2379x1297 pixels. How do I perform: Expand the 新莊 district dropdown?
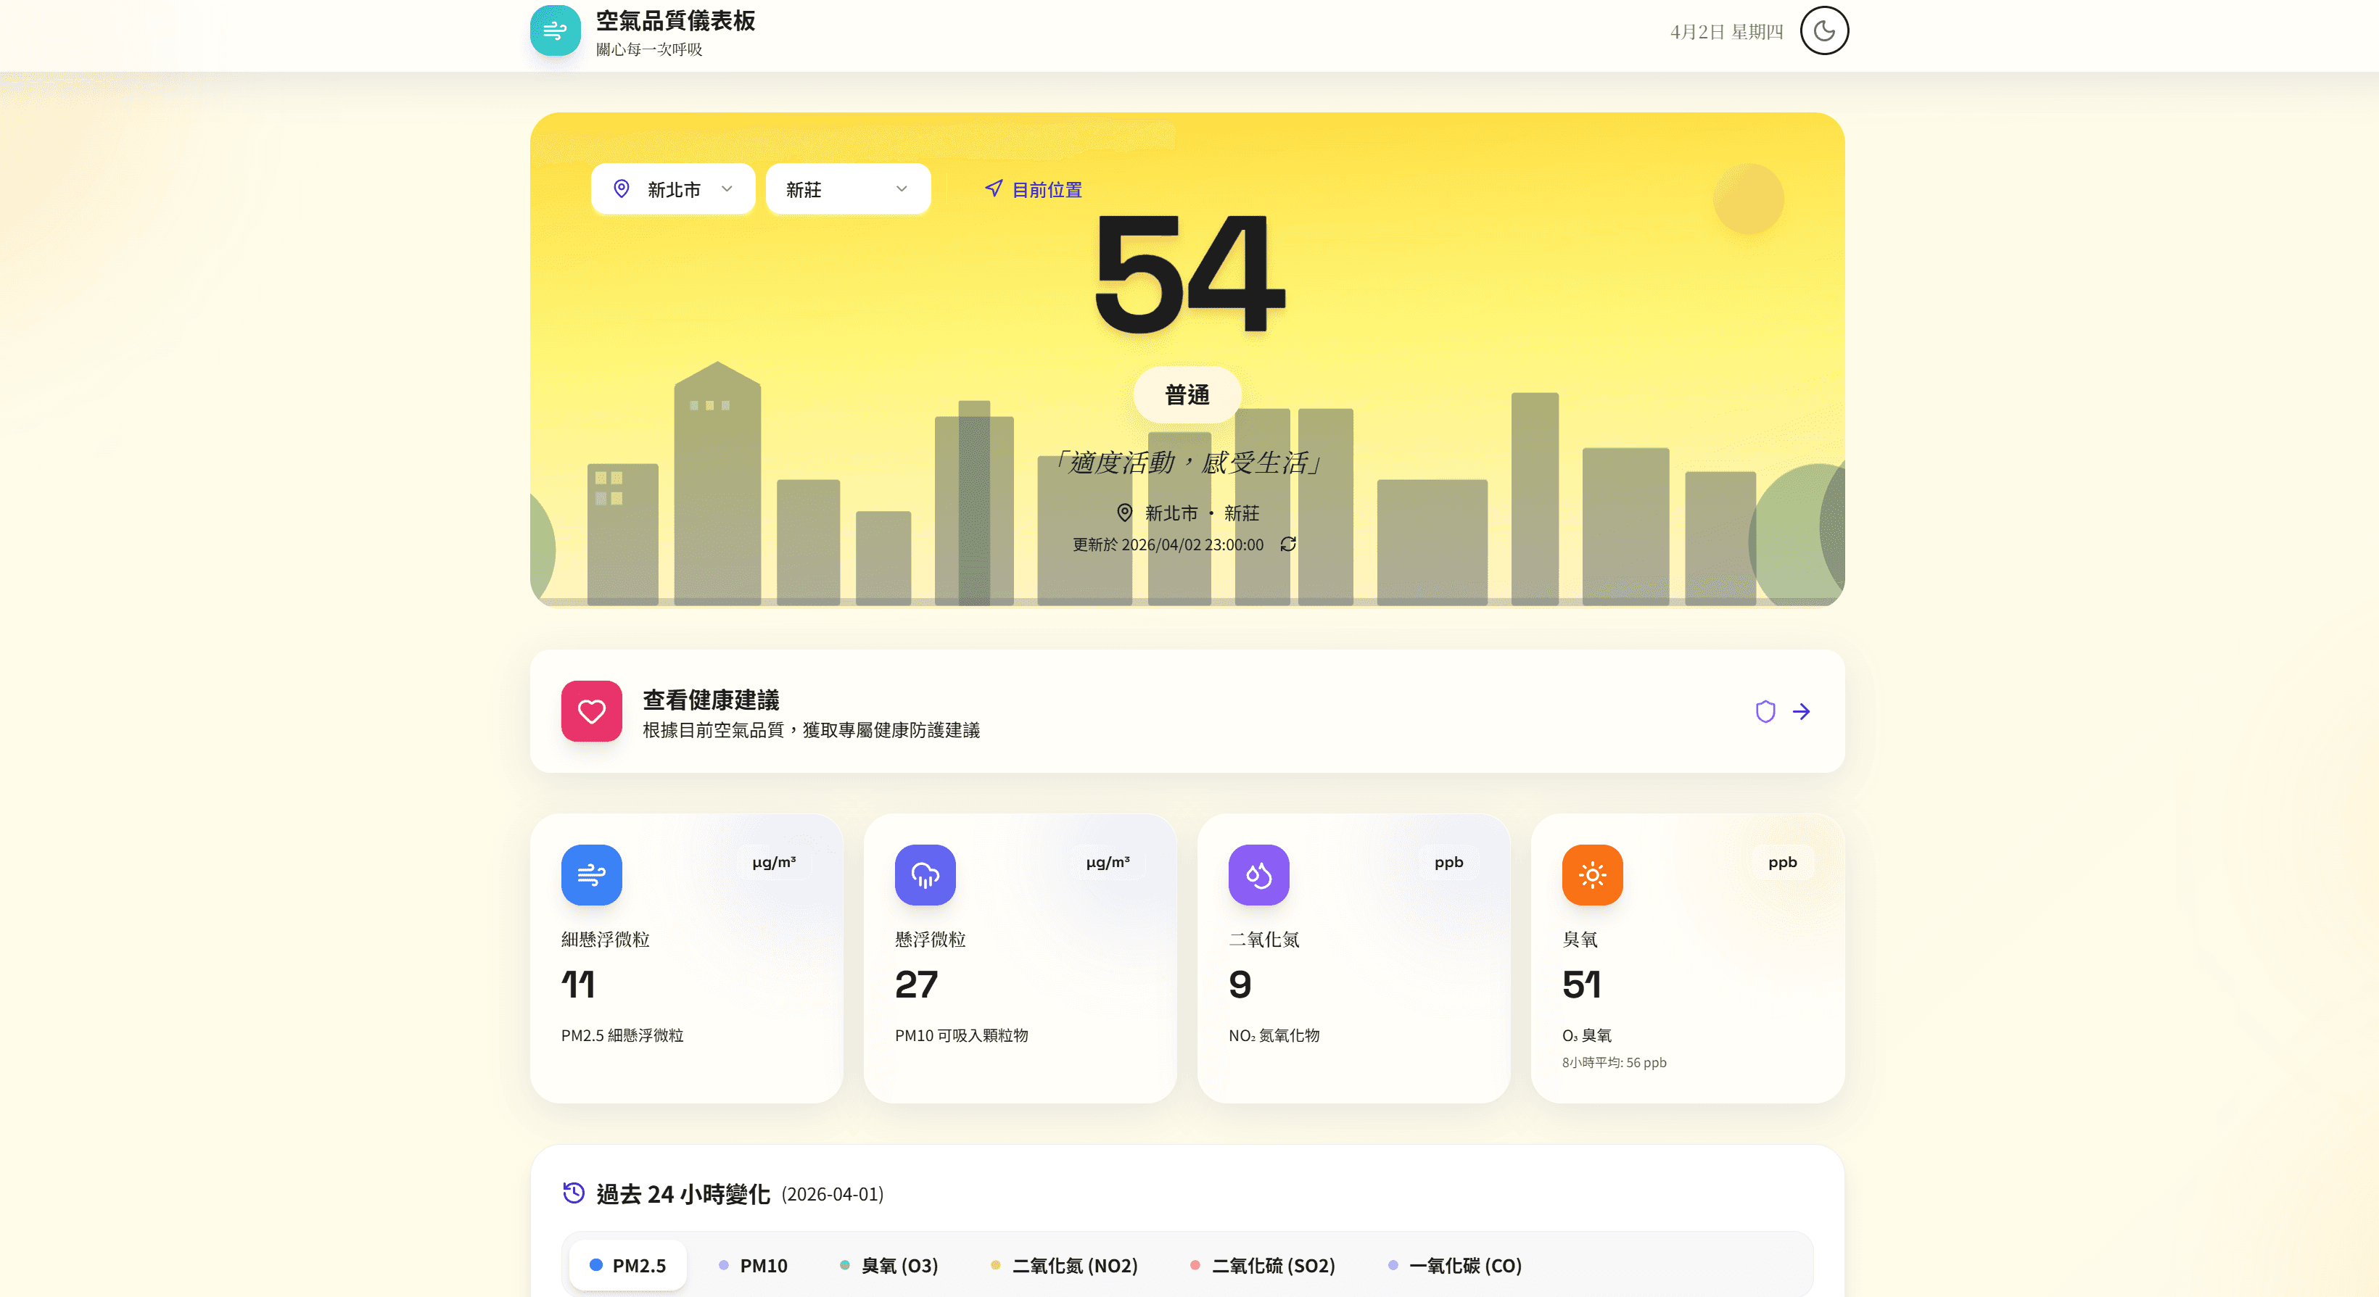(847, 189)
